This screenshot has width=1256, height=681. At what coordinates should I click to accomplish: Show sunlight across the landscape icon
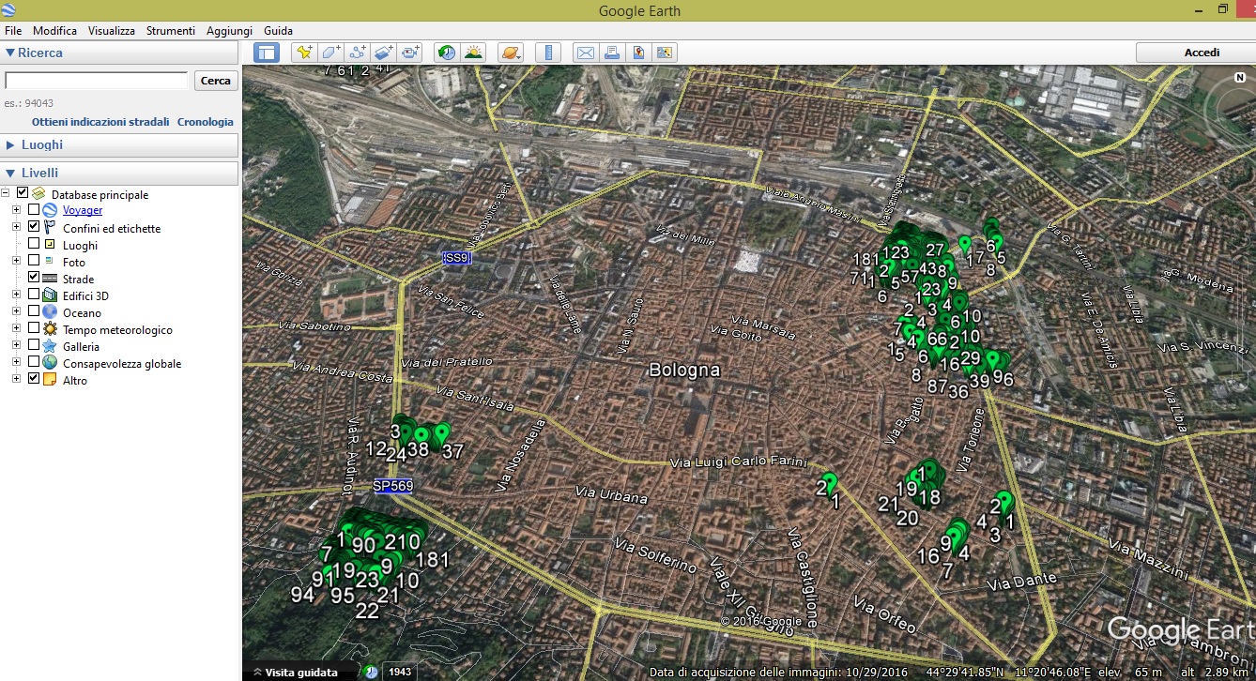[473, 53]
